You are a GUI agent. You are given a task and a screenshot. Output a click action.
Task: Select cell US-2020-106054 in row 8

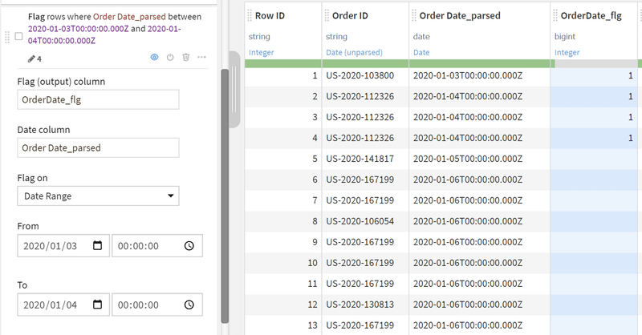click(x=365, y=221)
